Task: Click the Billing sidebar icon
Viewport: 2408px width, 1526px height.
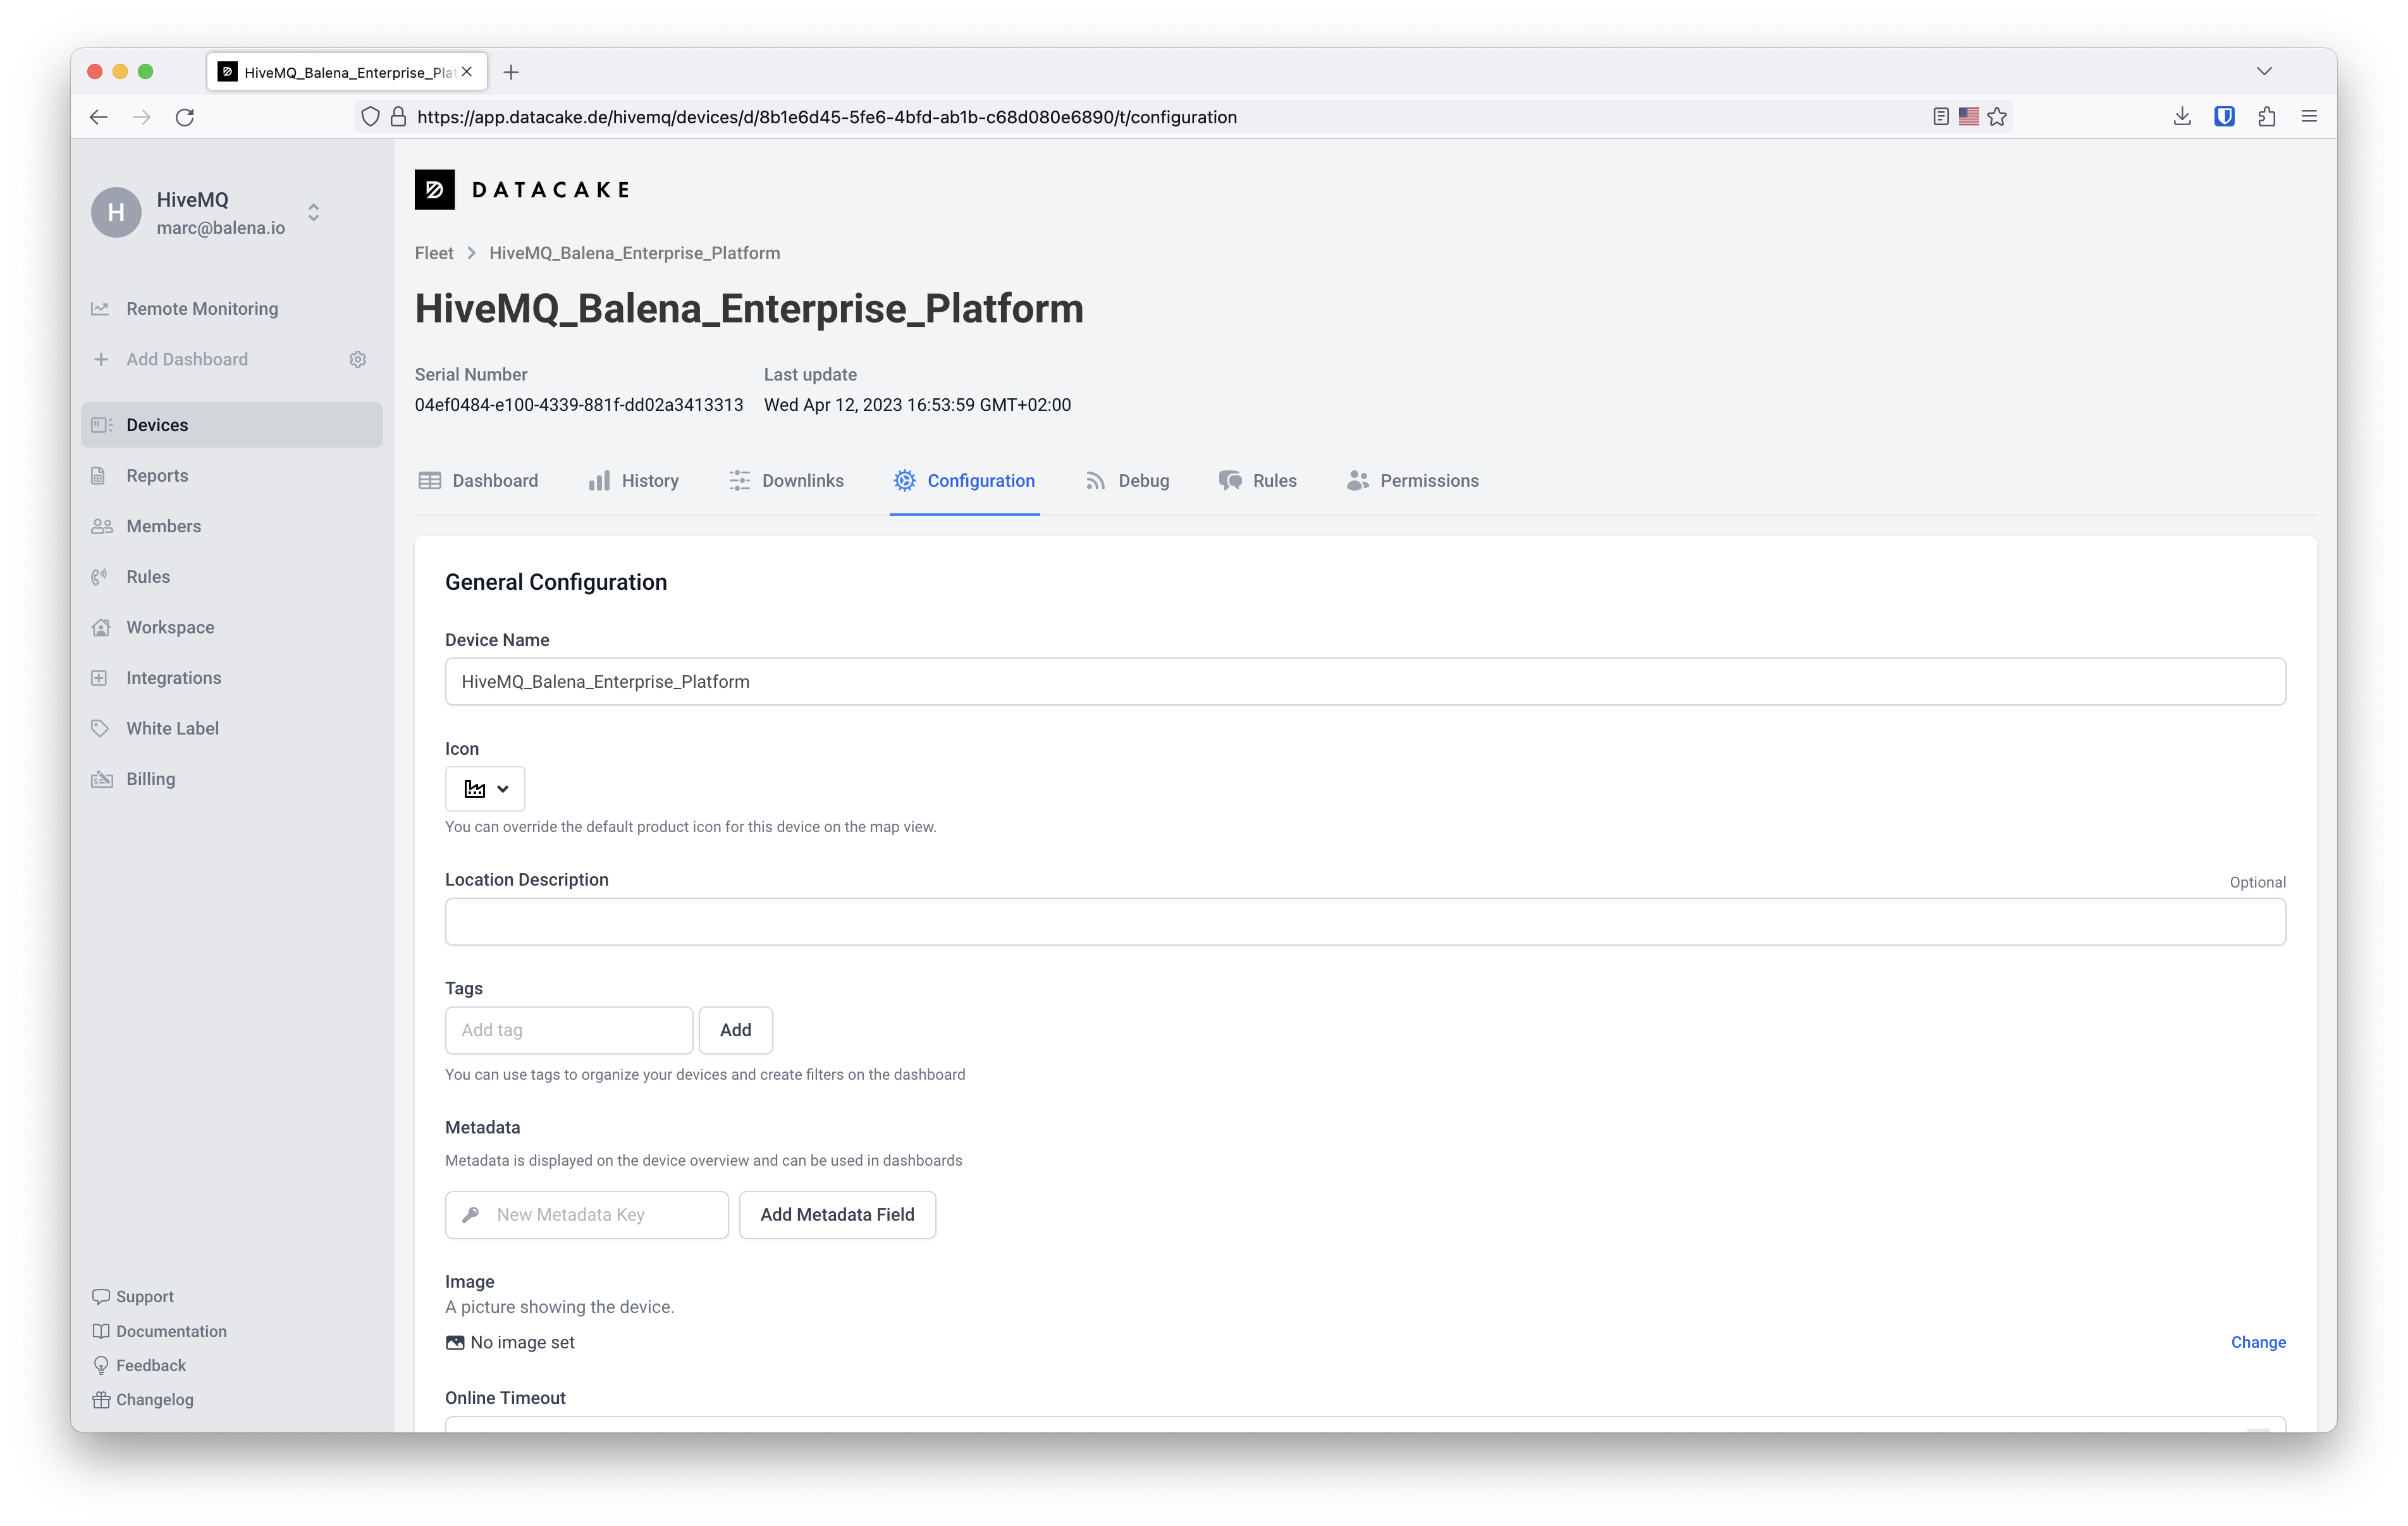Action: coord(100,778)
